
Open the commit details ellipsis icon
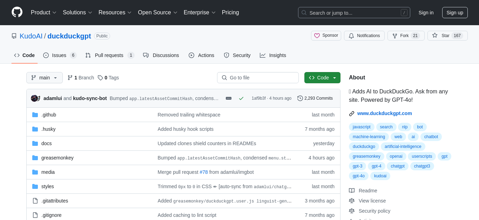(x=229, y=98)
